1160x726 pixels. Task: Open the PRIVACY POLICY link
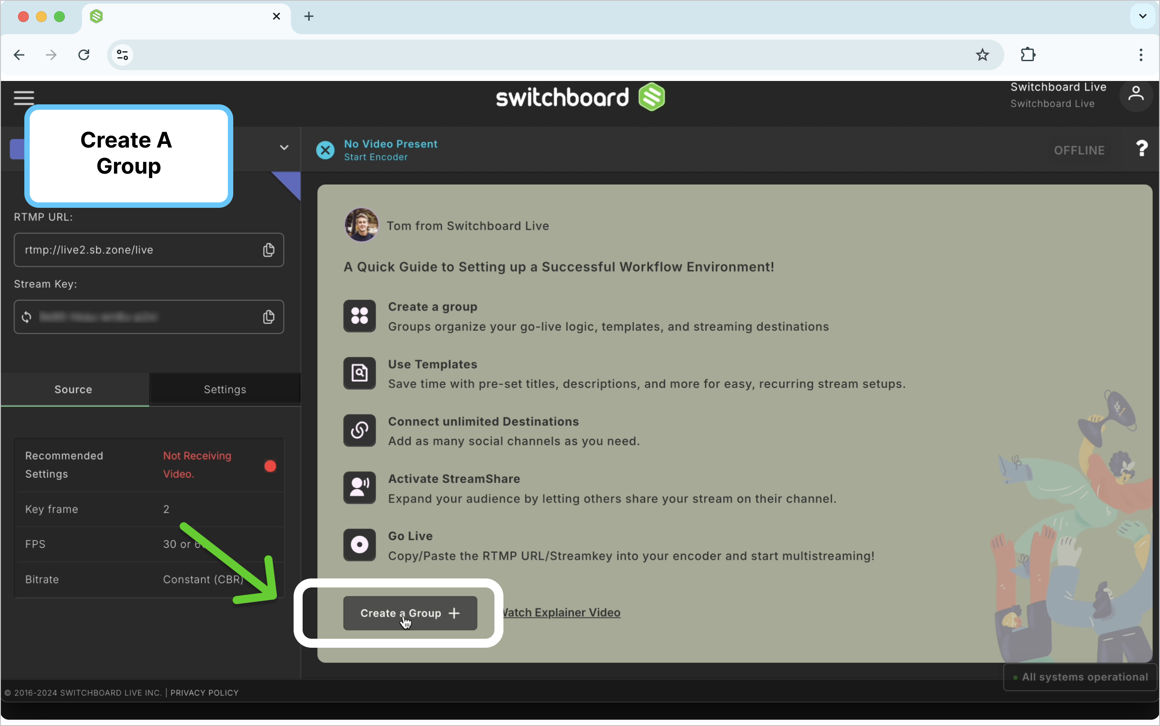204,693
